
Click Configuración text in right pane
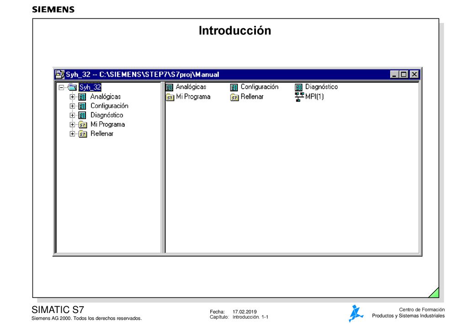click(x=260, y=87)
